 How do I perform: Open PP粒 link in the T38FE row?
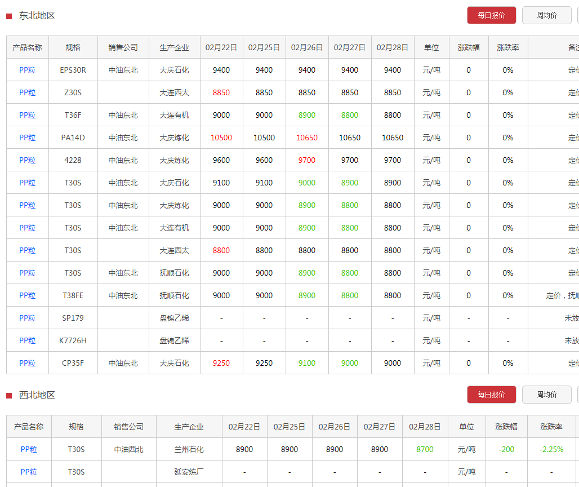point(28,295)
